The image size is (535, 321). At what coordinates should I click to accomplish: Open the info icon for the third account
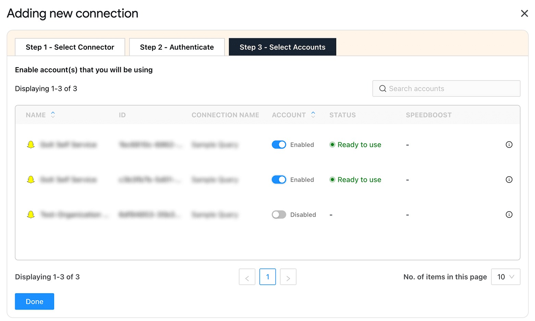(509, 214)
